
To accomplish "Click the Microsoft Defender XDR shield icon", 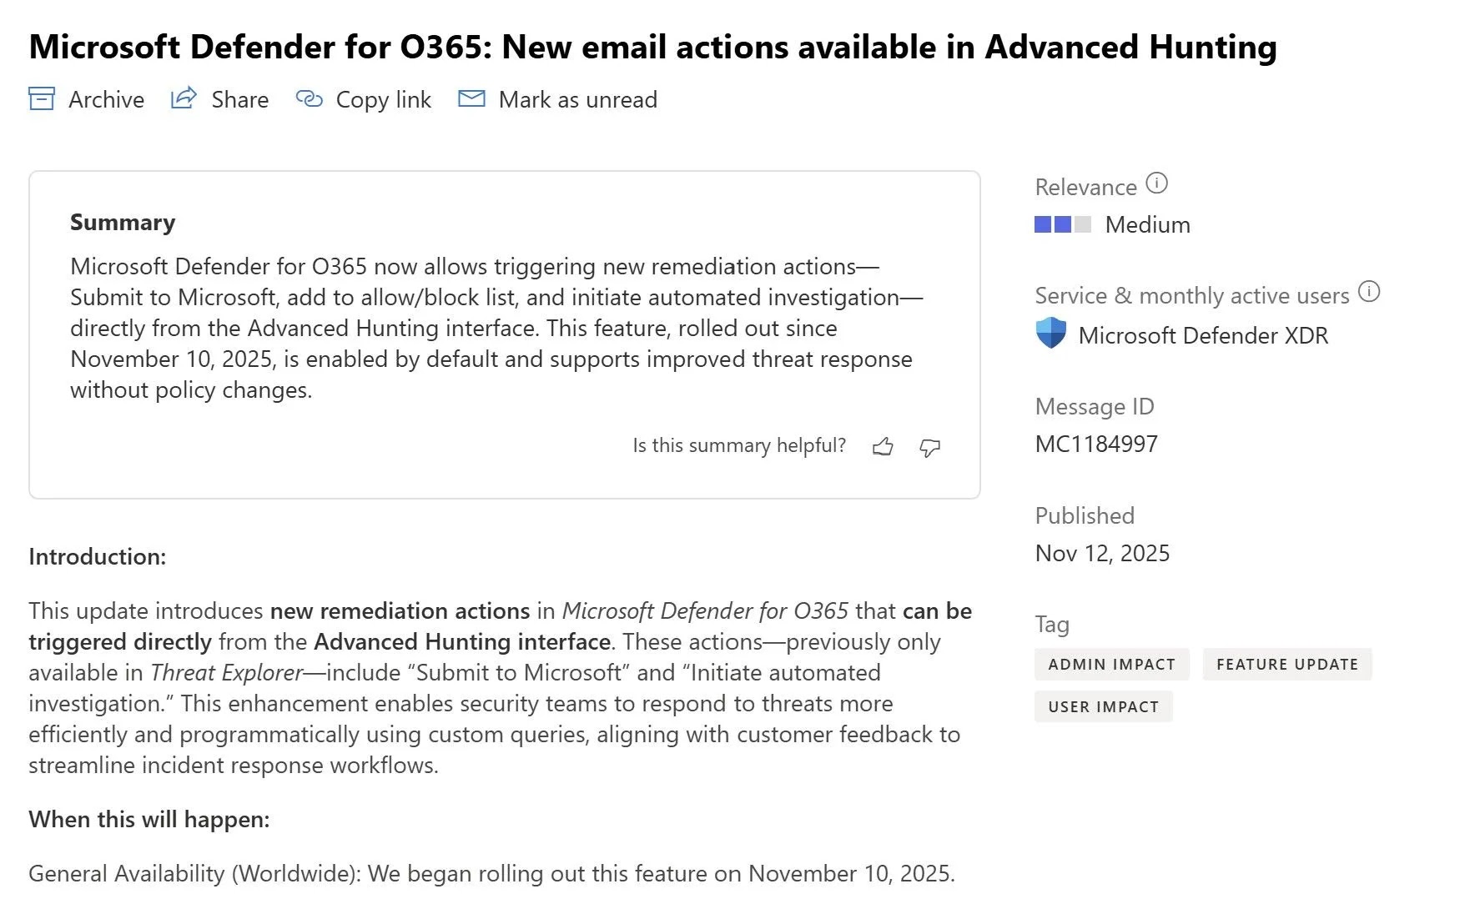I will (x=1050, y=334).
